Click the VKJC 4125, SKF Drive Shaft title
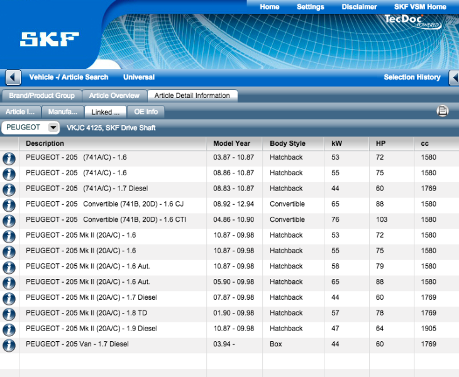The height and width of the screenshot is (377, 459). [x=111, y=128]
